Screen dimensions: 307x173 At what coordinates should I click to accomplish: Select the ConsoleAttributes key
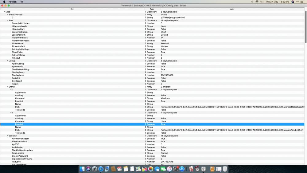pos(21,23)
